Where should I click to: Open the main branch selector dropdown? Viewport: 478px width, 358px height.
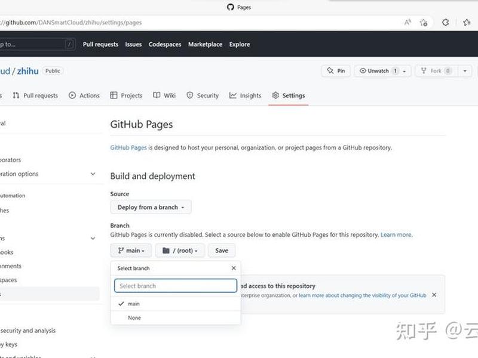(x=131, y=251)
